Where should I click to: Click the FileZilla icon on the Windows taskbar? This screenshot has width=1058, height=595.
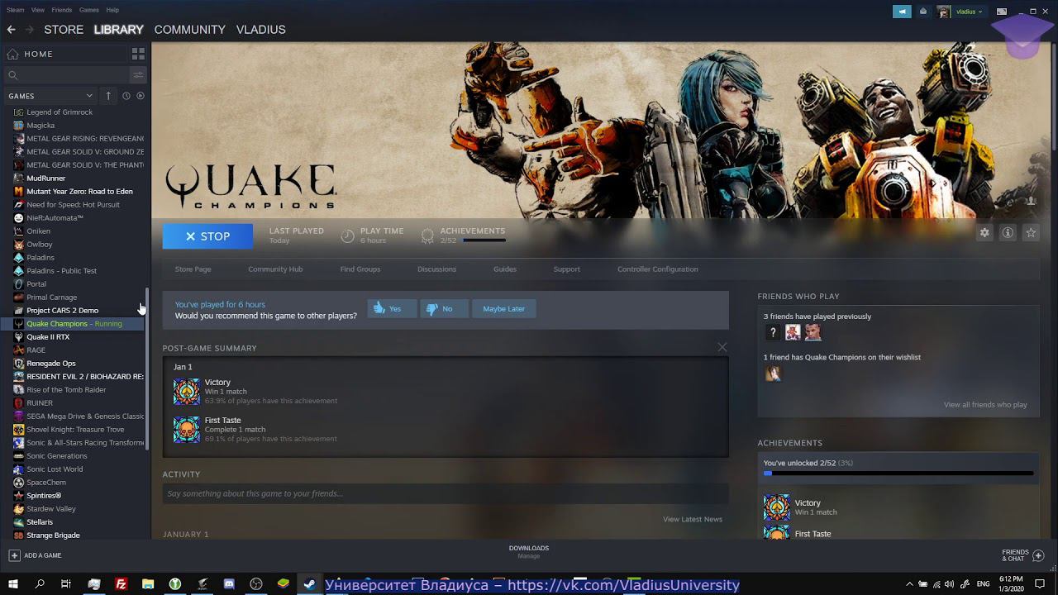point(121,584)
